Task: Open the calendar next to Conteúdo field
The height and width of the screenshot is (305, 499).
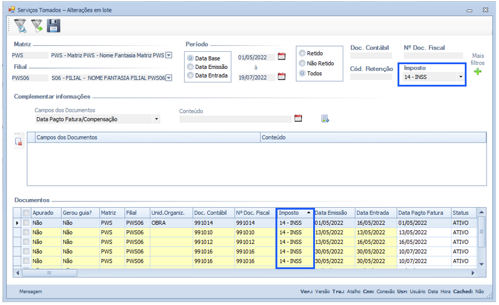Action: pos(298,118)
